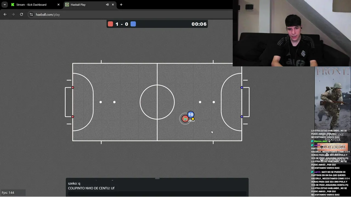Click the red player disc

[185, 119]
